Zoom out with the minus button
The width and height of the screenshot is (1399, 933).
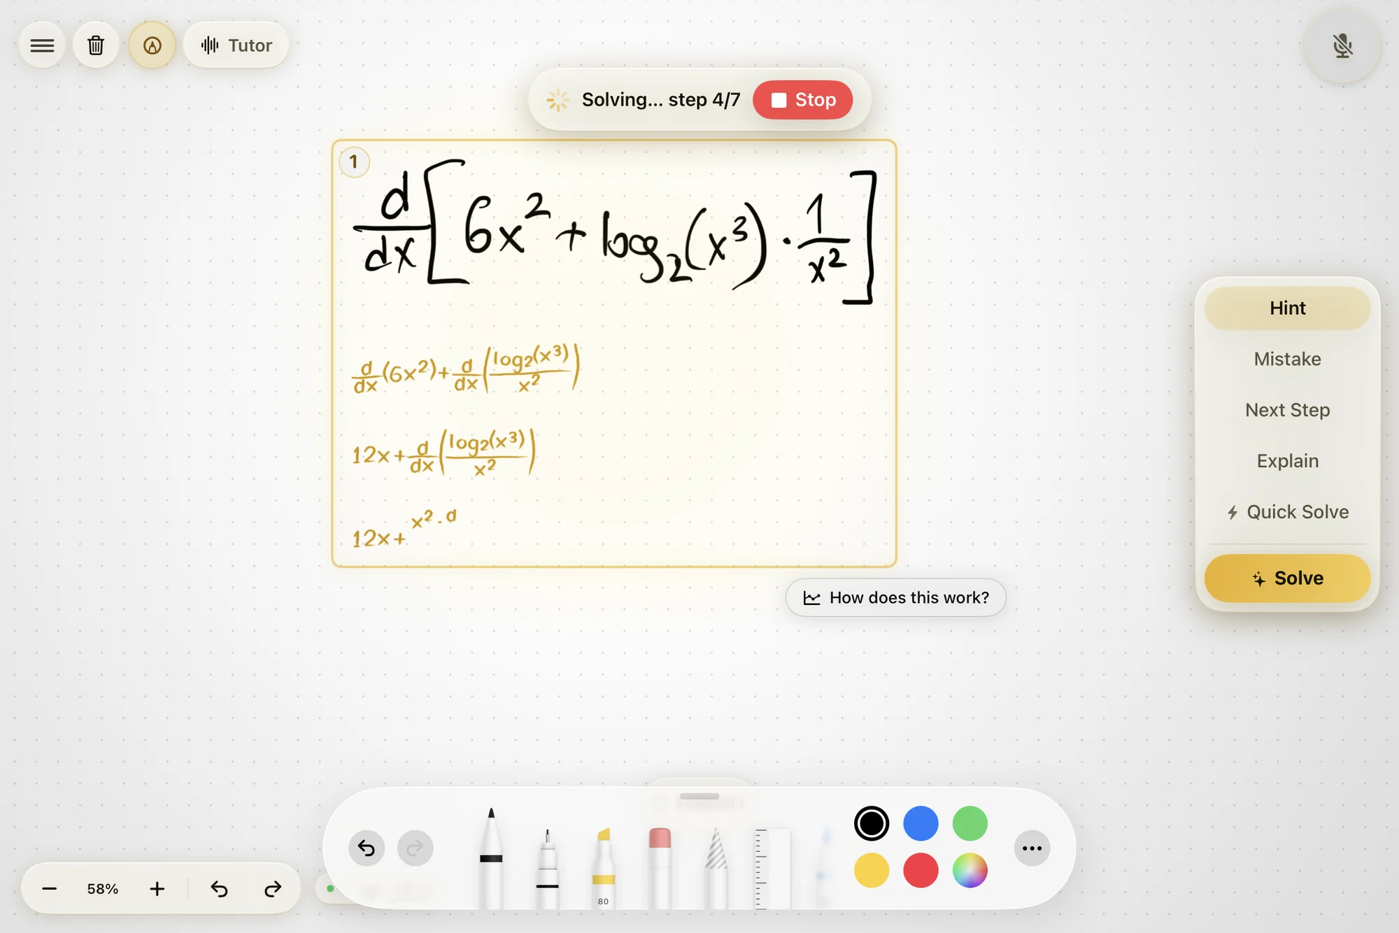49,889
